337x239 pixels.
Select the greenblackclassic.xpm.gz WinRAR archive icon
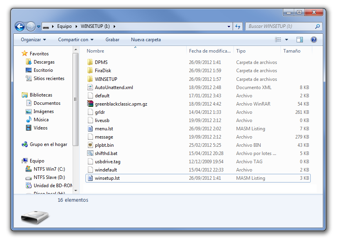(90, 104)
